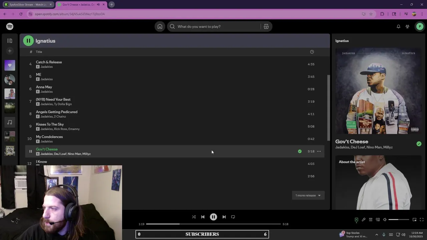Open 2 Chainz artist link
427x240 pixels.
coord(60,116)
